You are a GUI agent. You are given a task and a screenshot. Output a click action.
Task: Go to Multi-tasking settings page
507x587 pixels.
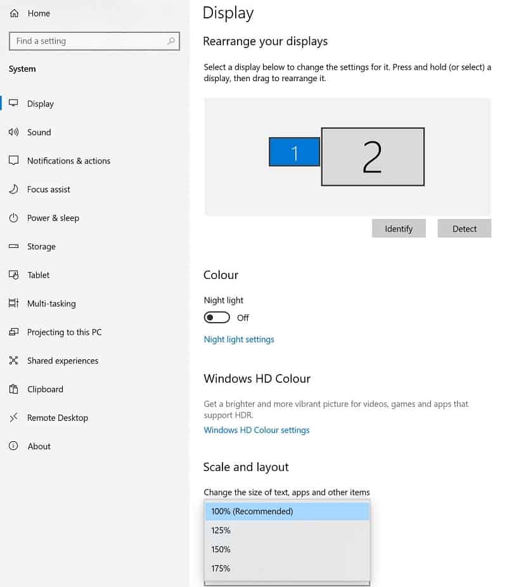pos(51,303)
